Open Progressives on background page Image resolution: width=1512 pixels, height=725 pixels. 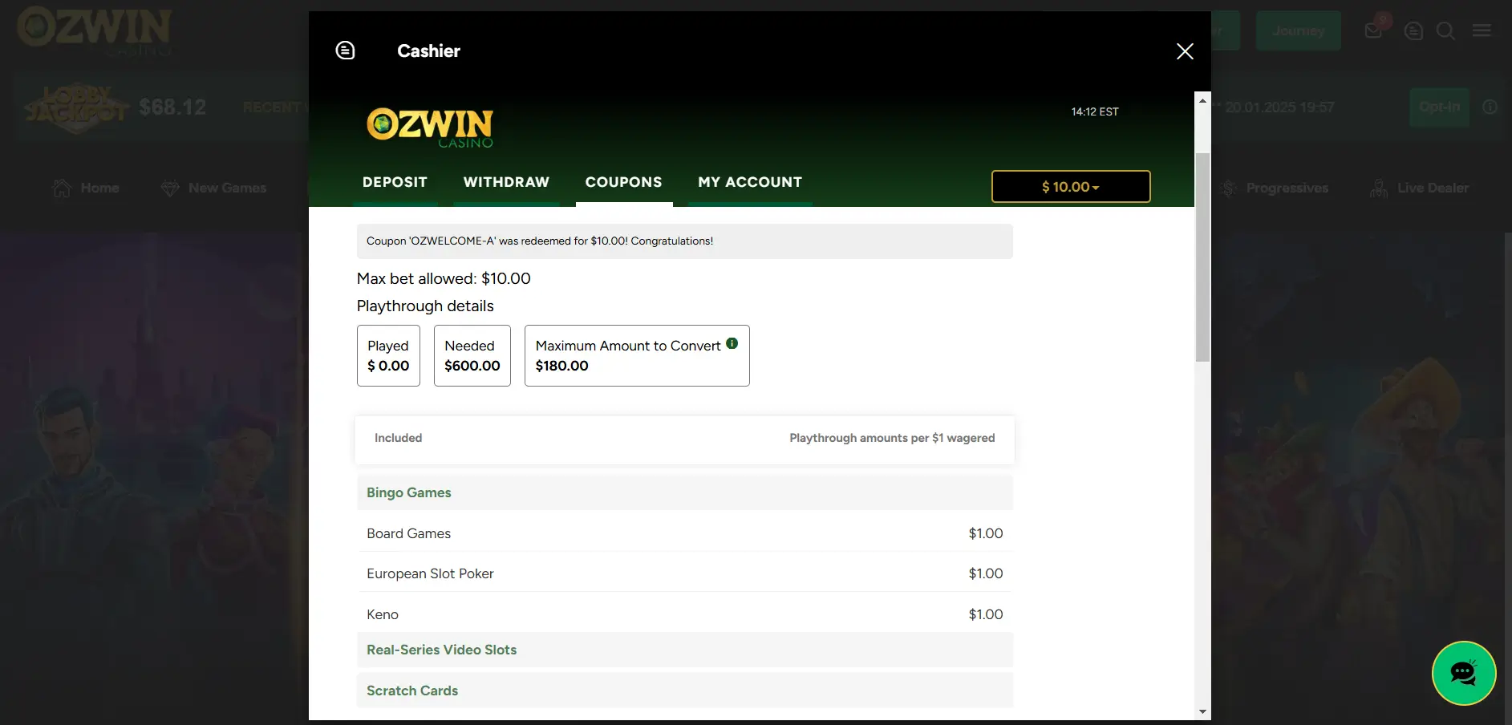(1274, 188)
